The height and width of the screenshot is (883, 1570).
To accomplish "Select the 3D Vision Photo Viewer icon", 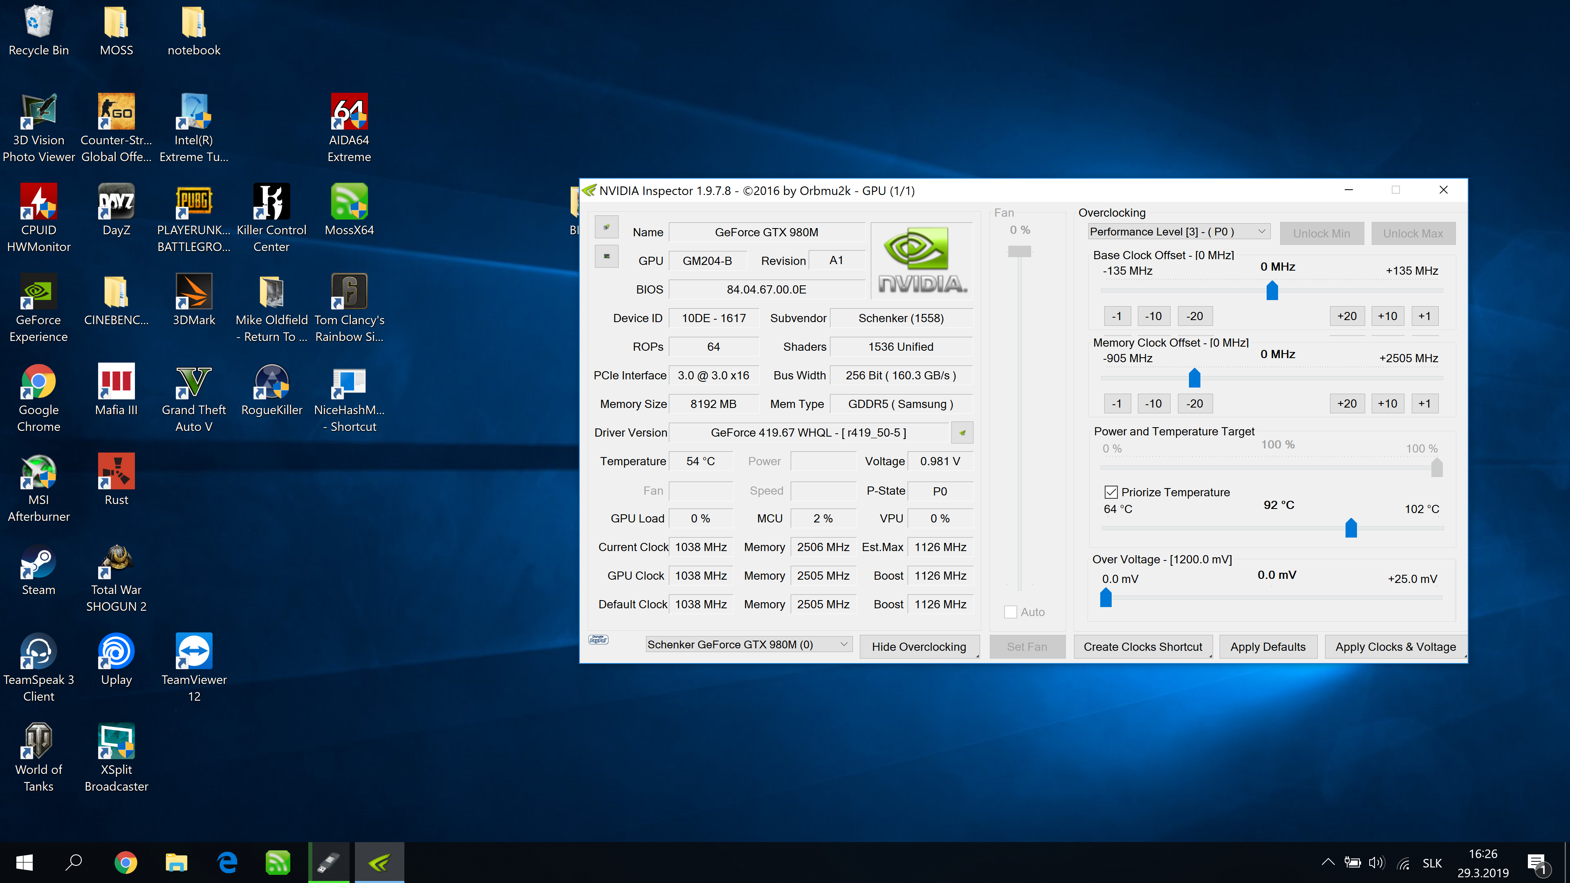I will [x=38, y=129].
